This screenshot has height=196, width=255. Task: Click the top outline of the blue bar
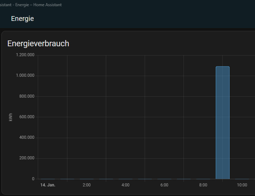pos(222,67)
